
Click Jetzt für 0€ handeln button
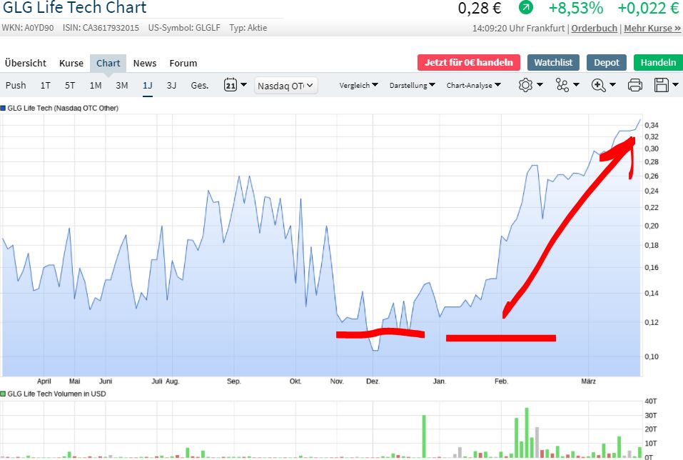(469, 62)
